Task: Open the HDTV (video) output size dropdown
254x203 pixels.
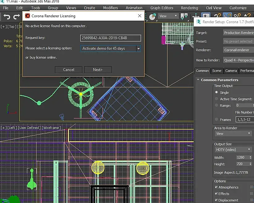Action: click(233, 150)
